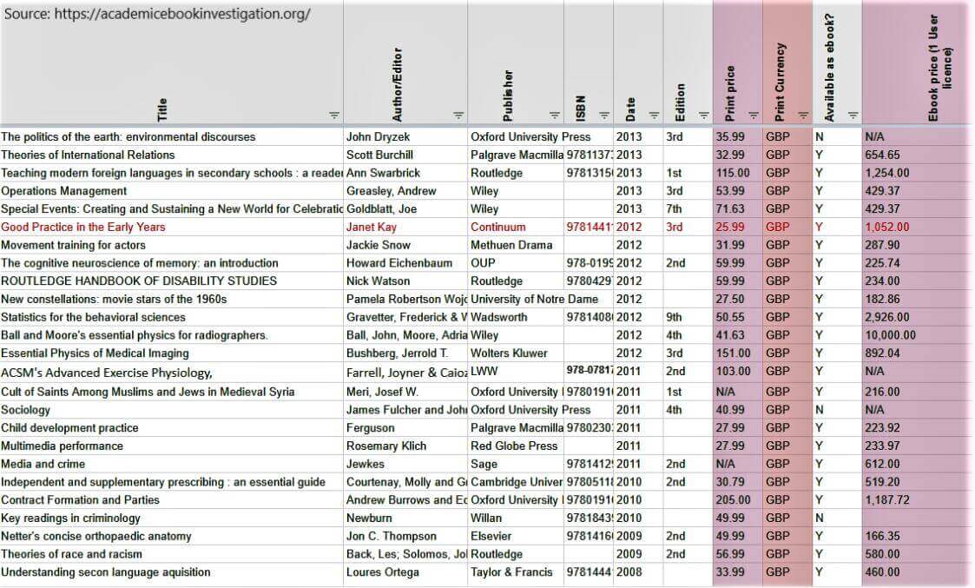Select the ebook price cell '460.00'
Viewport: 975px width, 588px height.
917,572
